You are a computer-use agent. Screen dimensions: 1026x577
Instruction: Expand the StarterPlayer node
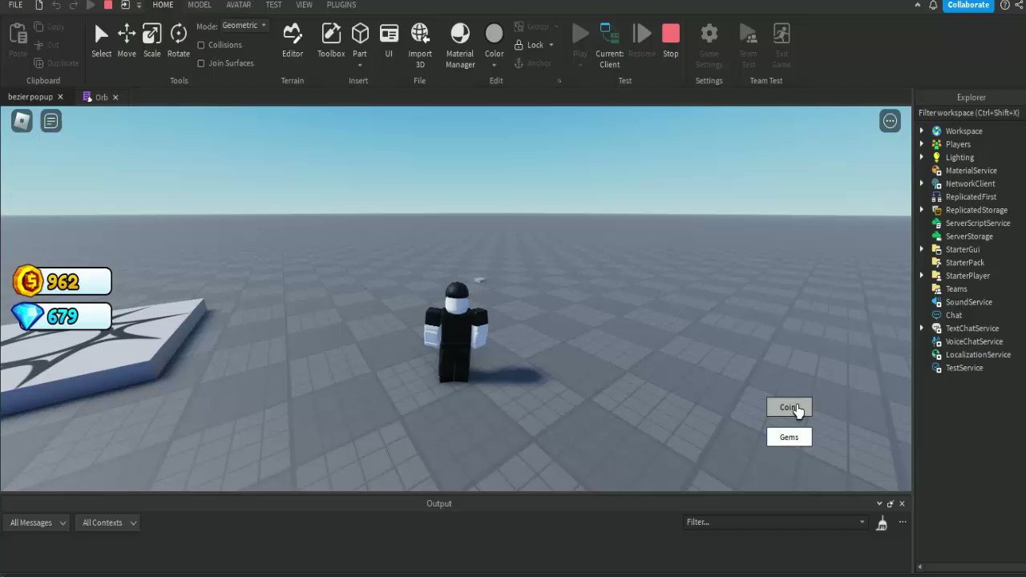[x=921, y=276]
